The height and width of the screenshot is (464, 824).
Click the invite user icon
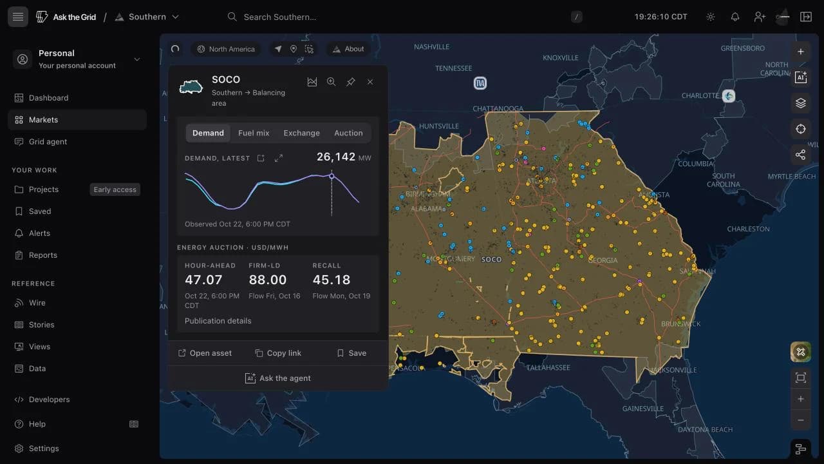pyautogui.click(x=760, y=17)
